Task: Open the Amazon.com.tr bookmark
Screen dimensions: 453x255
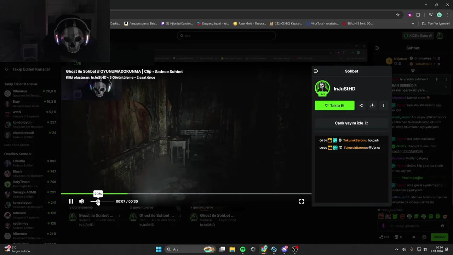Action: coord(141,24)
